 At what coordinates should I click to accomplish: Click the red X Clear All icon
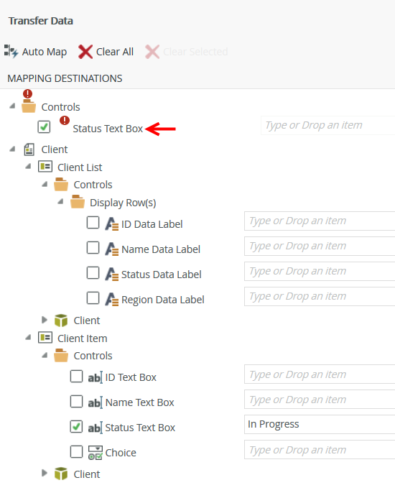(x=85, y=52)
